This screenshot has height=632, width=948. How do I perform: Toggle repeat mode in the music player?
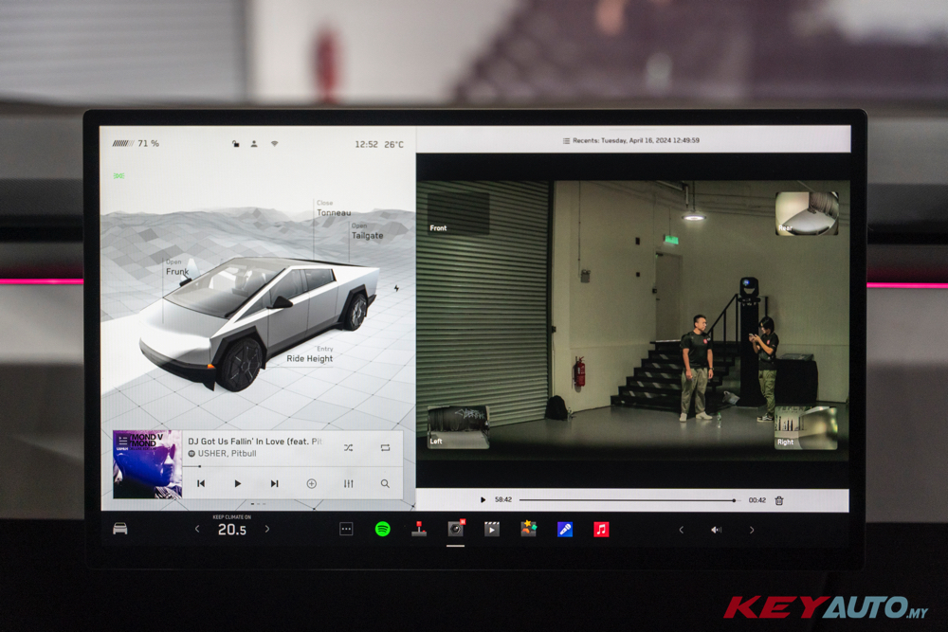pyautogui.click(x=385, y=447)
